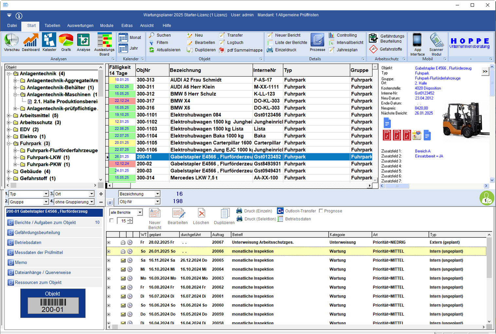
Task: Select tree item Fuhrpark-LKW (1)
Action: tap(48, 157)
